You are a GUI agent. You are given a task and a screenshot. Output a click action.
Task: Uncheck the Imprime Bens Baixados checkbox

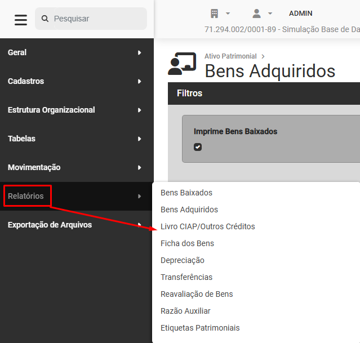pos(198,147)
